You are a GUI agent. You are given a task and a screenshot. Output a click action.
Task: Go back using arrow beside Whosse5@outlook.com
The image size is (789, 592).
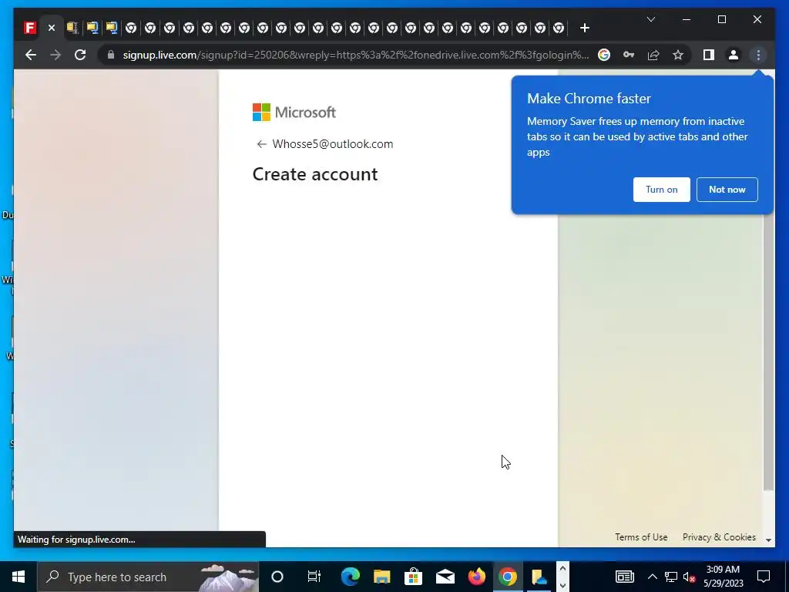pos(261,144)
